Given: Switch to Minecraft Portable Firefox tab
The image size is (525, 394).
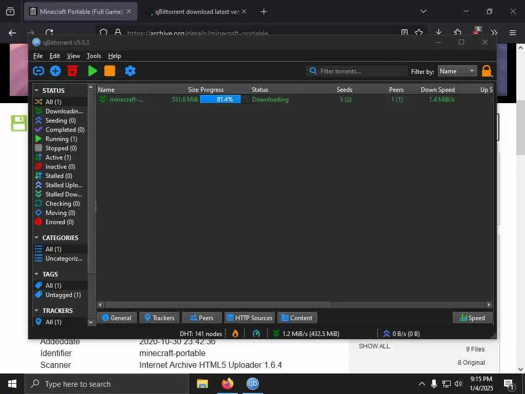Looking at the screenshot, I should pyautogui.click(x=80, y=11).
